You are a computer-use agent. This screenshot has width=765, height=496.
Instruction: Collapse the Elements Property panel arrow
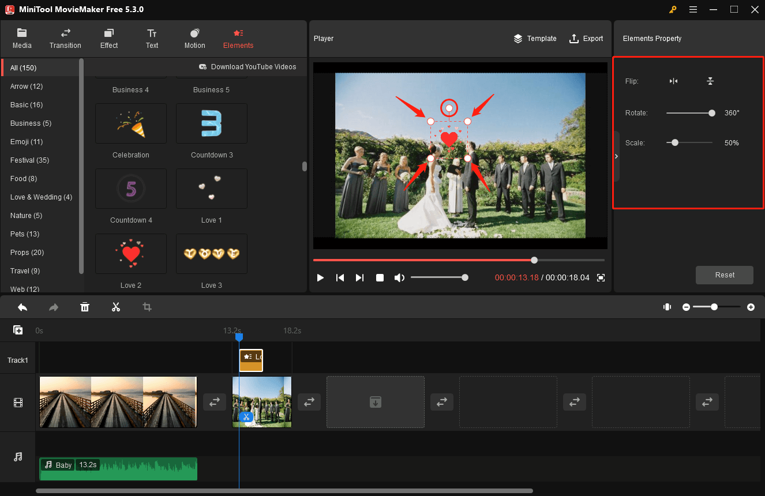point(616,156)
